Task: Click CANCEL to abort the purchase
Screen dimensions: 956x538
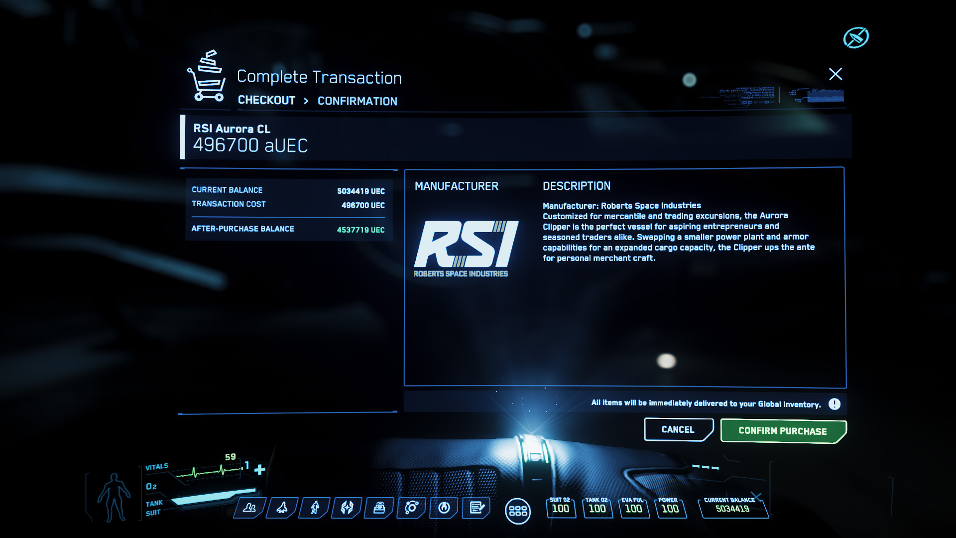Action: pos(678,429)
